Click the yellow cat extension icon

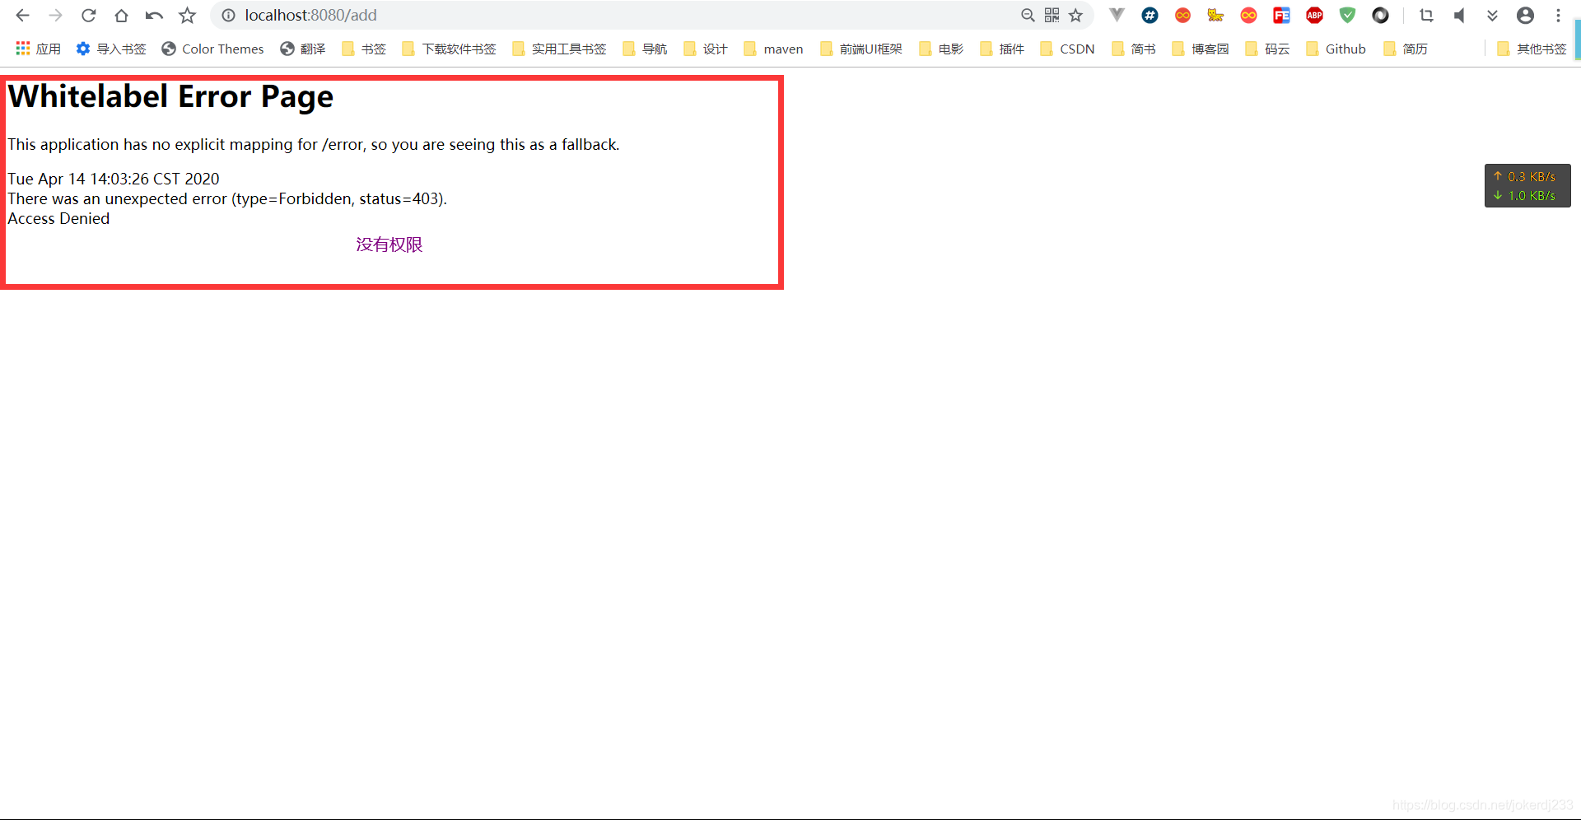[x=1216, y=15]
